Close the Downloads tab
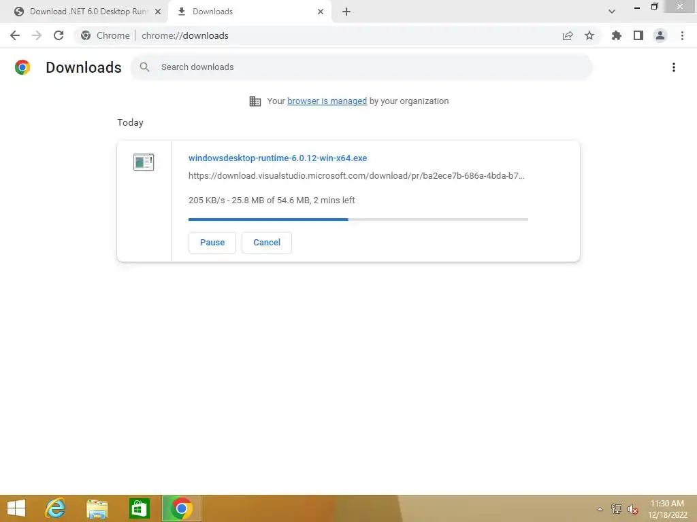The width and height of the screenshot is (697, 522). (x=321, y=12)
